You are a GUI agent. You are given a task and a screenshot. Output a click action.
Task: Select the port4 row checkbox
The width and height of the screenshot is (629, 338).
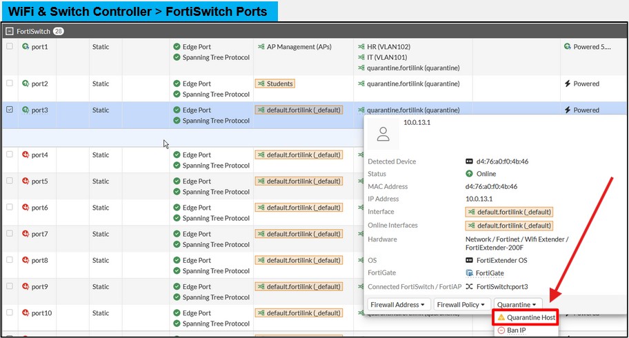coord(10,154)
